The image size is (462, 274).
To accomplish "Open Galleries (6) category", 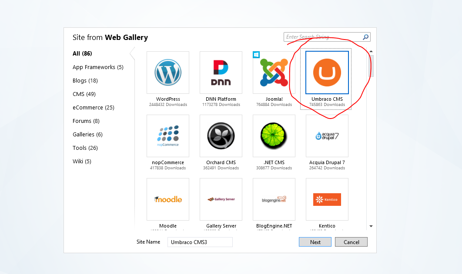I will click(87, 134).
